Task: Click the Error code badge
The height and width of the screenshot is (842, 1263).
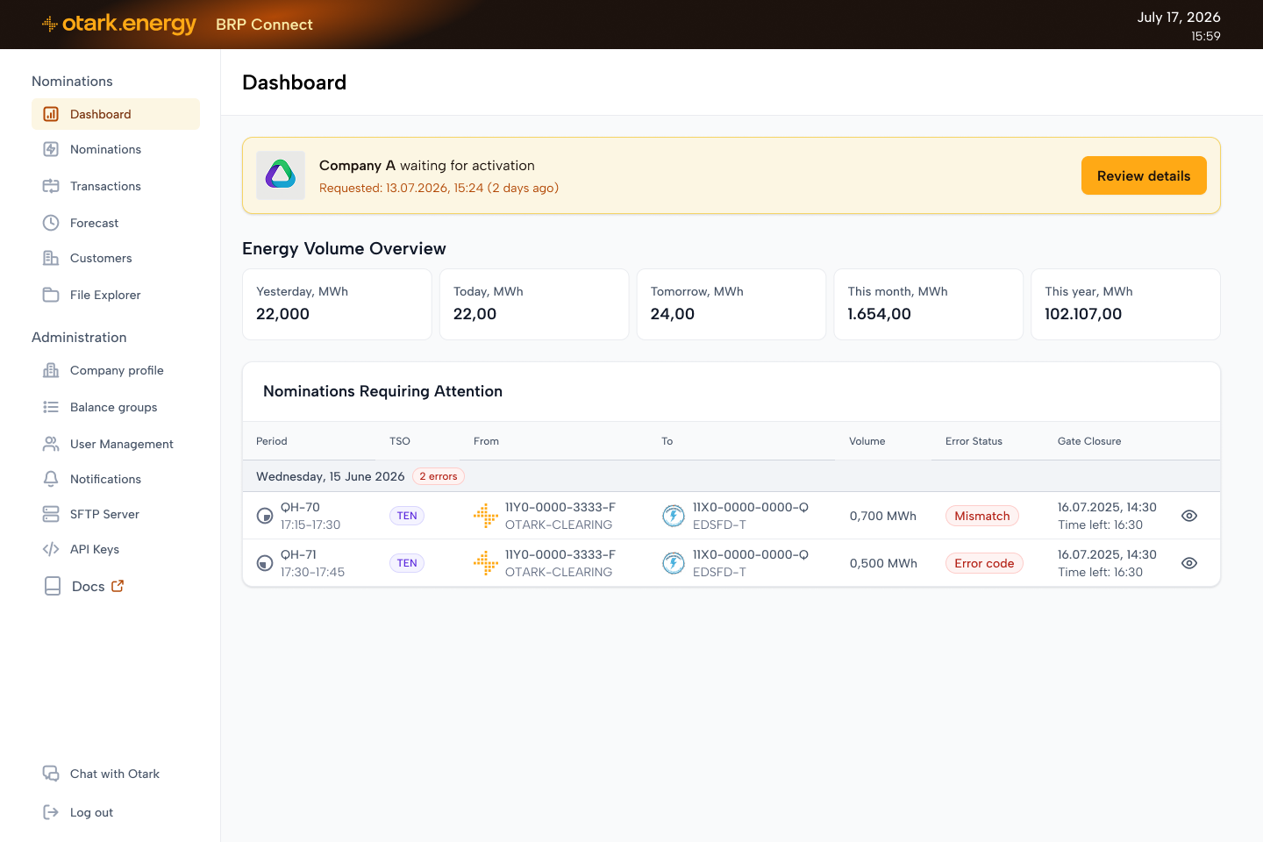Action: click(984, 563)
